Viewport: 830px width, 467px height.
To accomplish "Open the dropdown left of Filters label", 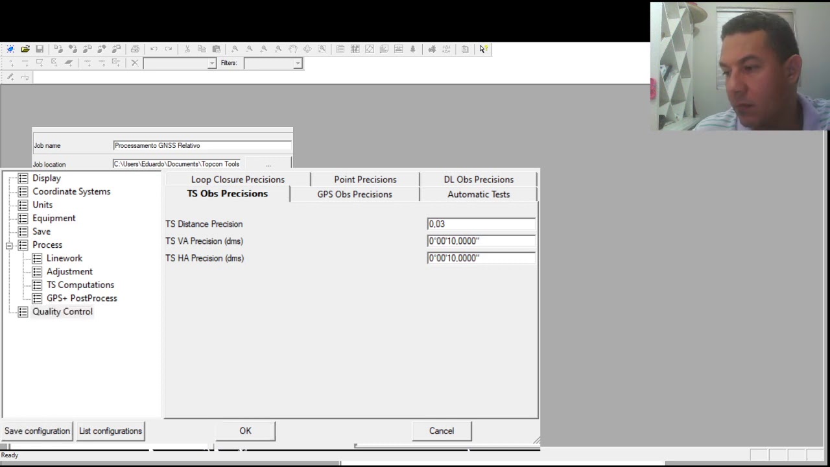I will point(211,63).
